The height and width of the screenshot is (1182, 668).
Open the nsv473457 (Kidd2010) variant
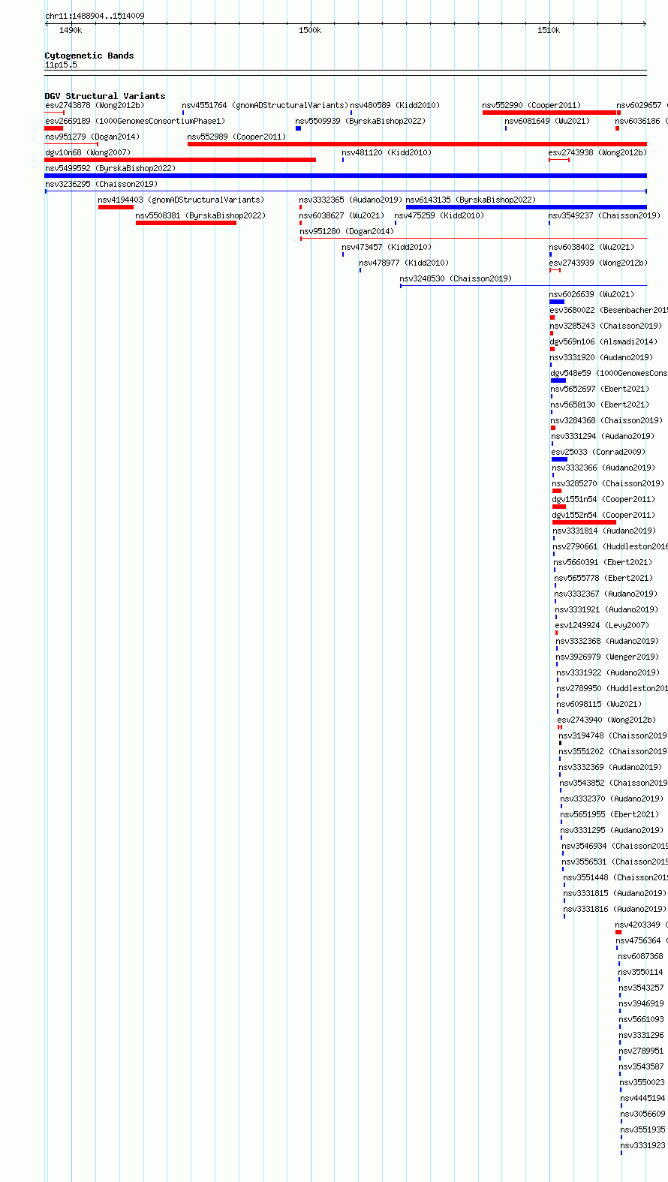pyautogui.click(x=387, y=247)
